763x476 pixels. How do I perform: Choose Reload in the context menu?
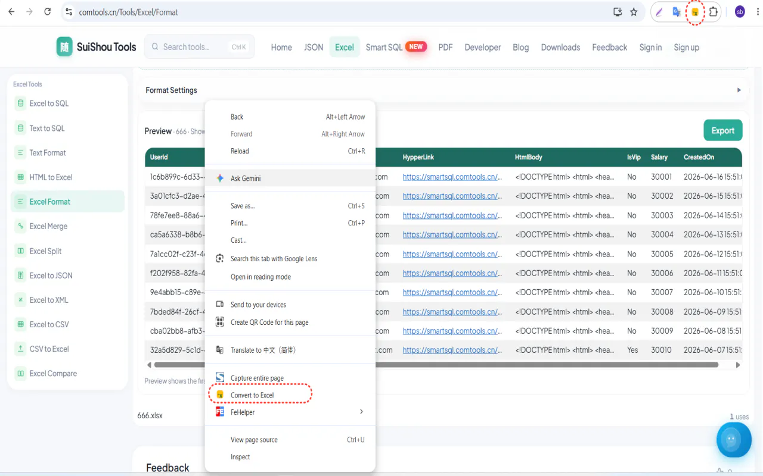tap(290, 151)
